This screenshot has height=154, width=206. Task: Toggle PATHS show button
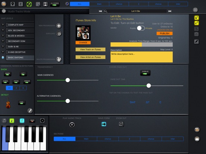click(x=16, y=81)
